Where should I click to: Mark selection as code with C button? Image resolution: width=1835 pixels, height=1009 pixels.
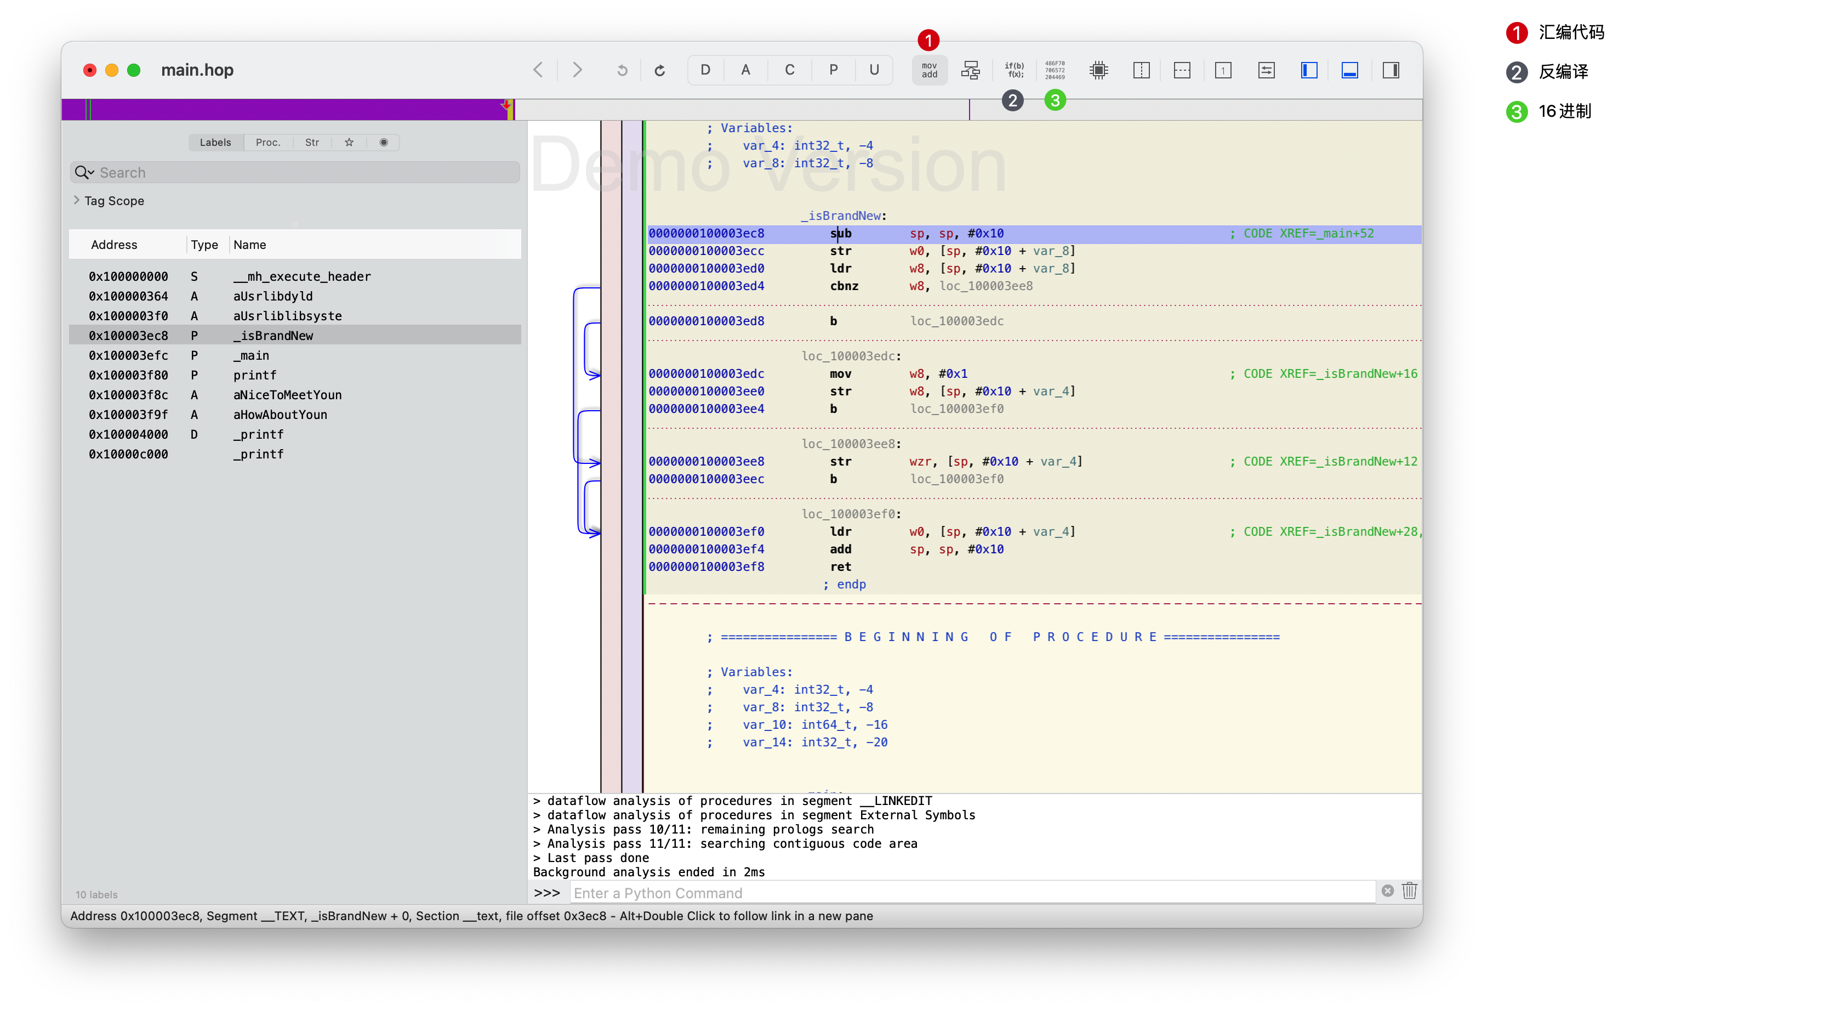click(x=789, y=70)
